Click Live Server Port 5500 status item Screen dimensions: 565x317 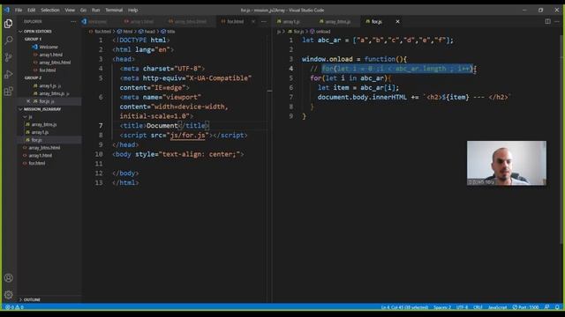tap(526, 307)
